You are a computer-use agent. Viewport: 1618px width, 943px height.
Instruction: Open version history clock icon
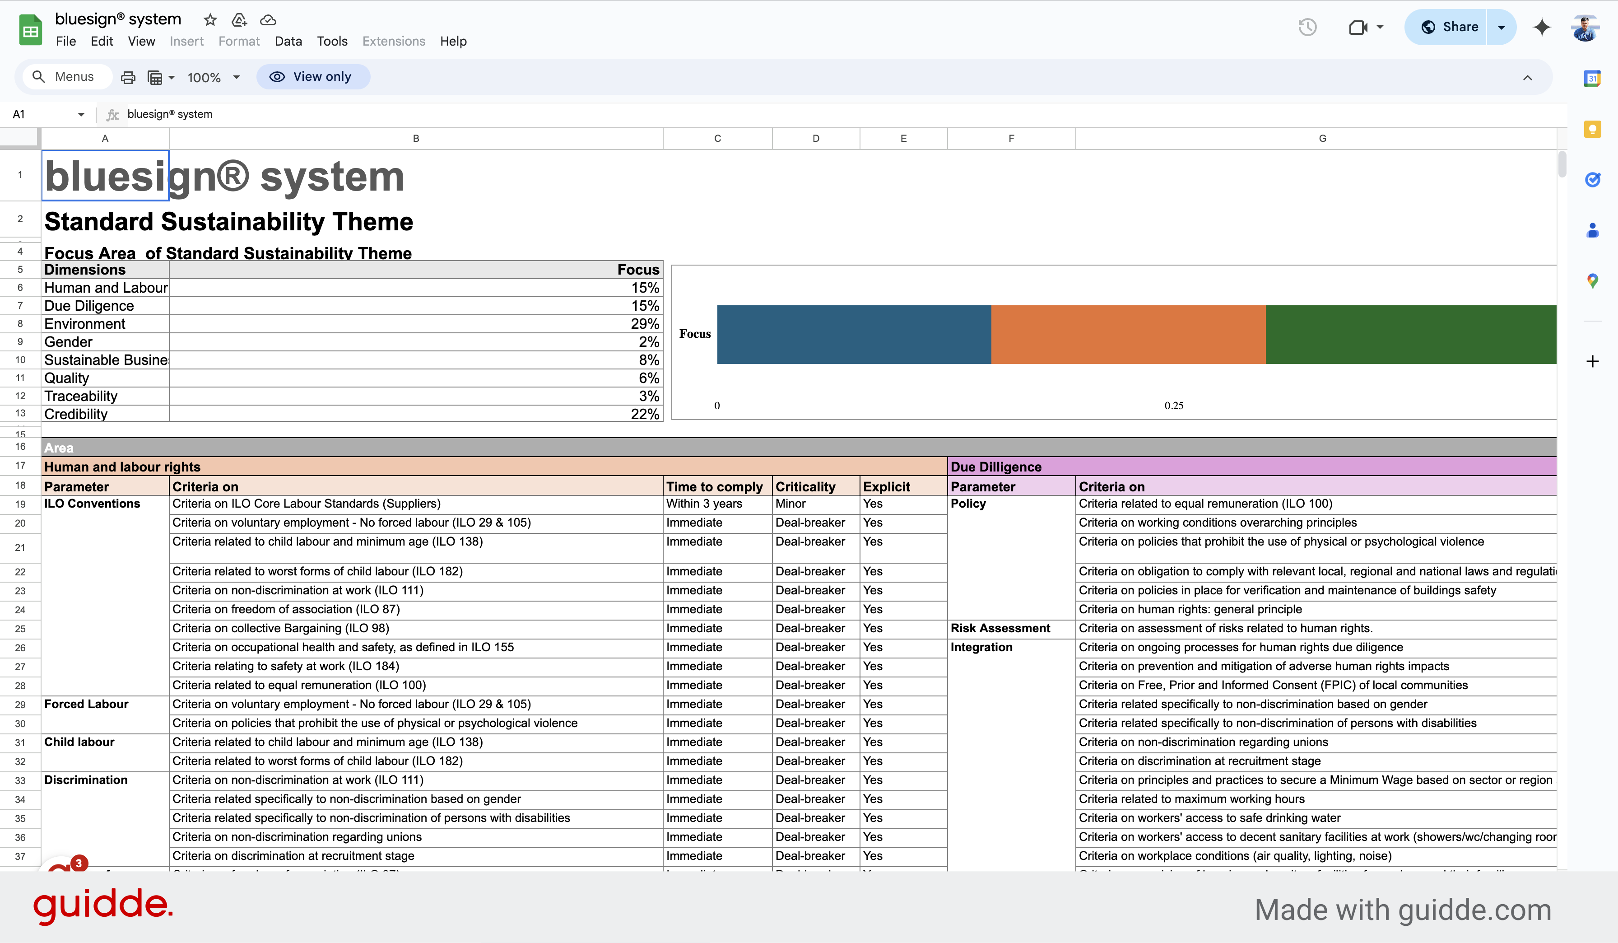[x=1307, y=27]
